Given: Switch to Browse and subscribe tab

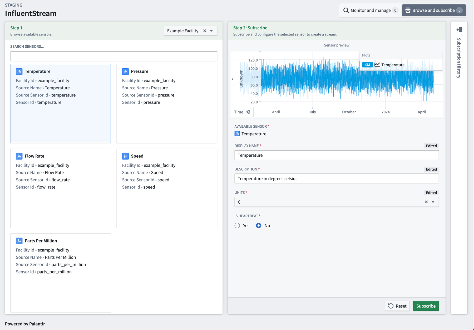Looking at the screenshot, I should click(434, 10).
